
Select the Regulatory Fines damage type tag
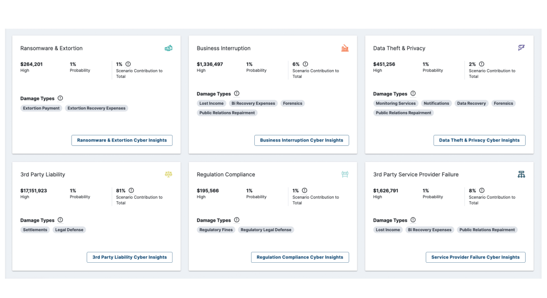216,230
